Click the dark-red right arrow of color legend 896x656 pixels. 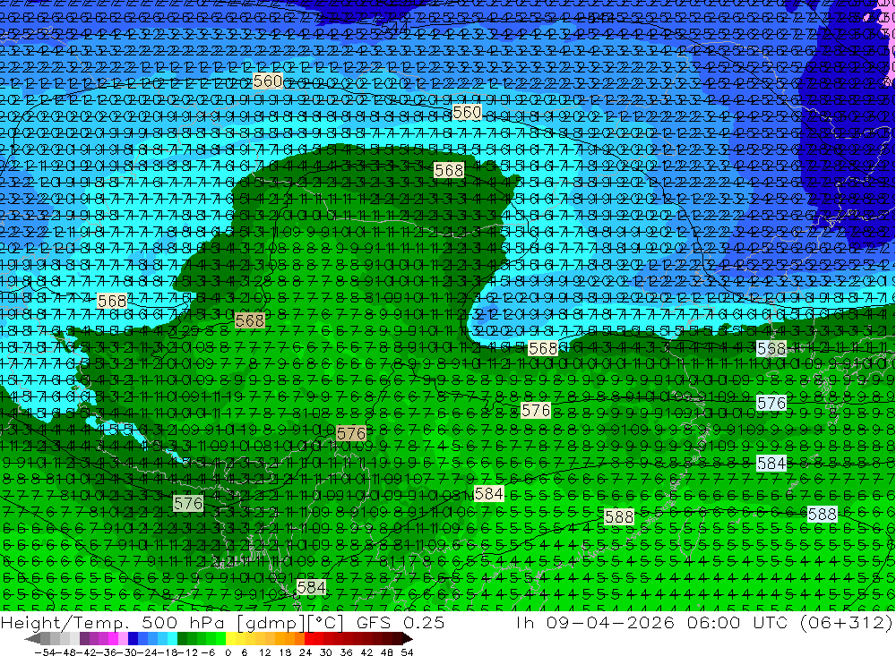(408, 639)
